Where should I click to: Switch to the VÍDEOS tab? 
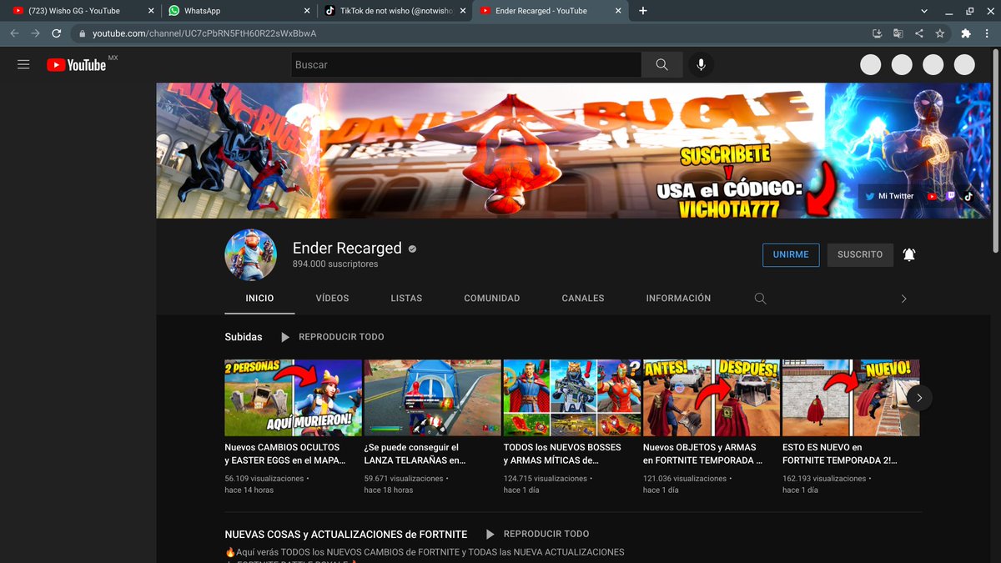click(332, 298)
